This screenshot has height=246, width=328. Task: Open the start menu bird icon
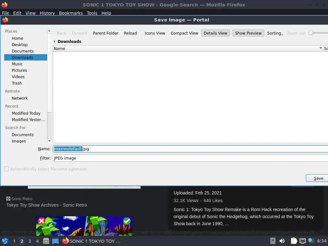tap(5, 241)
